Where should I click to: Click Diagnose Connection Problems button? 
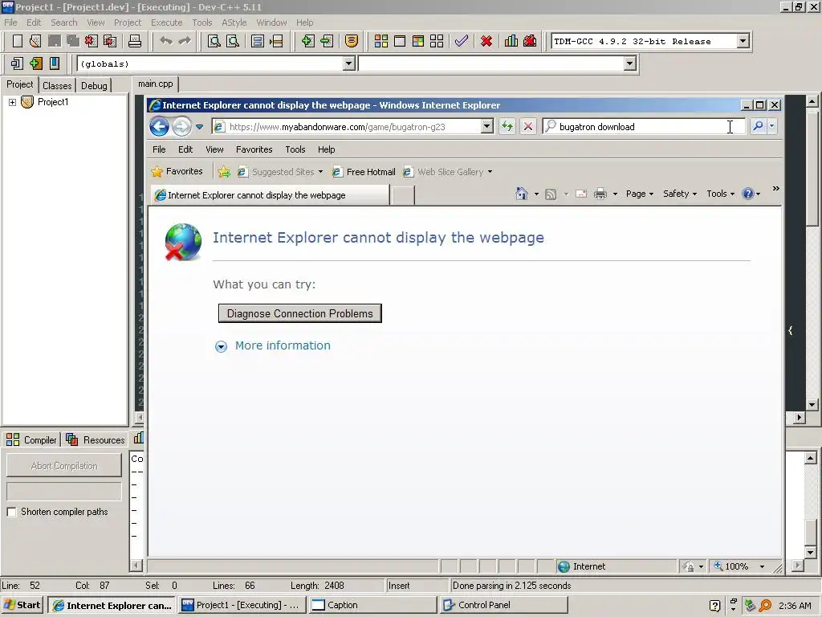[300, 313]
